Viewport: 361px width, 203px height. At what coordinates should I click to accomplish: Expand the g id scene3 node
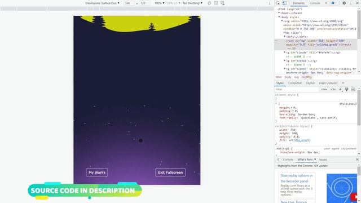(284, 69)
